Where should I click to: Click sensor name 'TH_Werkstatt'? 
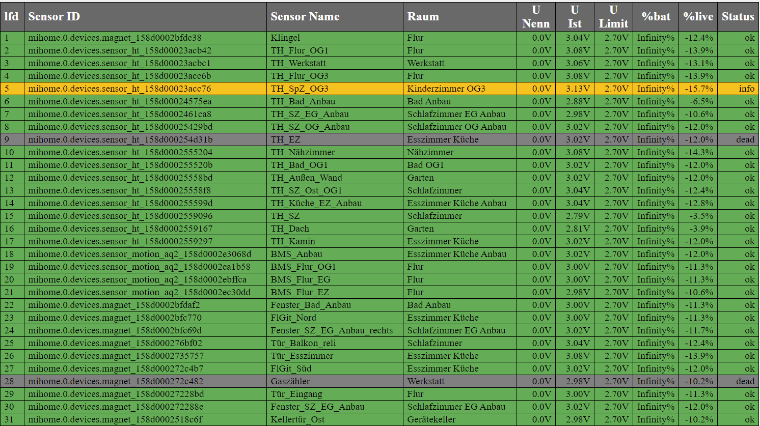tap(298, 63)
